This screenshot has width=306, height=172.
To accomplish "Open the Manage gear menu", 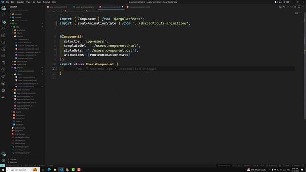I will 3,161.
